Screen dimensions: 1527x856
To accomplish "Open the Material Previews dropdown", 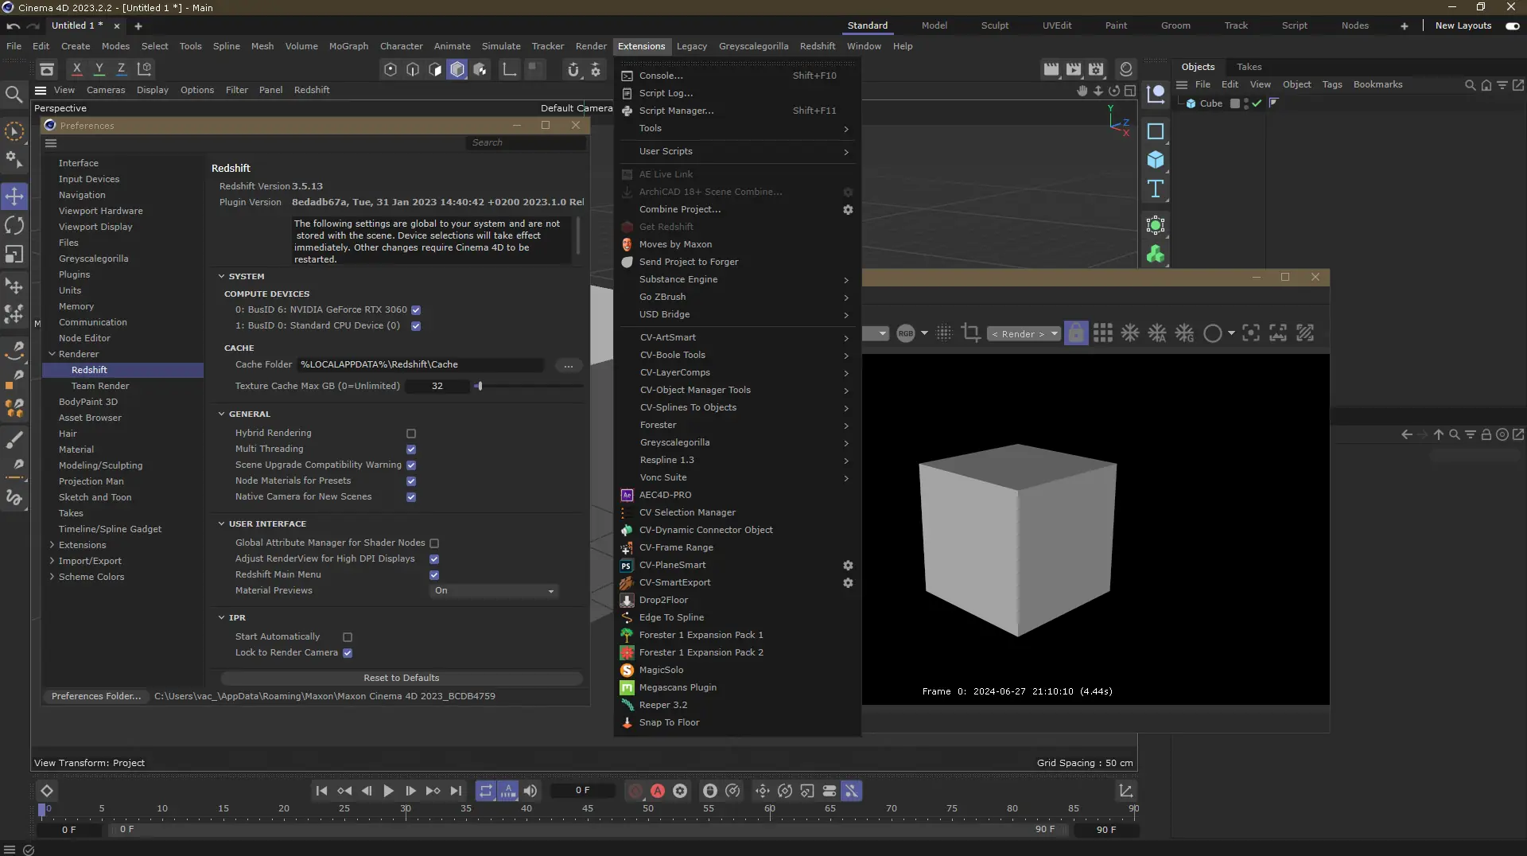I will click(x=494, y=591).
